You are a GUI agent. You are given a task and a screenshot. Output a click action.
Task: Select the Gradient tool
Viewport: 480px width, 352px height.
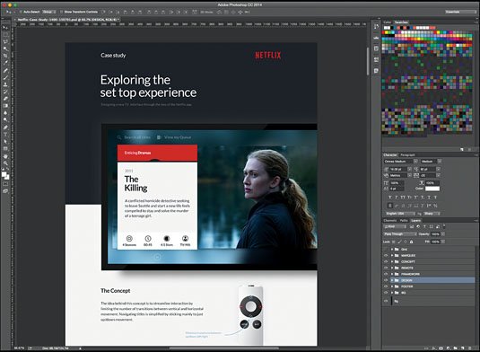(5, 106)
